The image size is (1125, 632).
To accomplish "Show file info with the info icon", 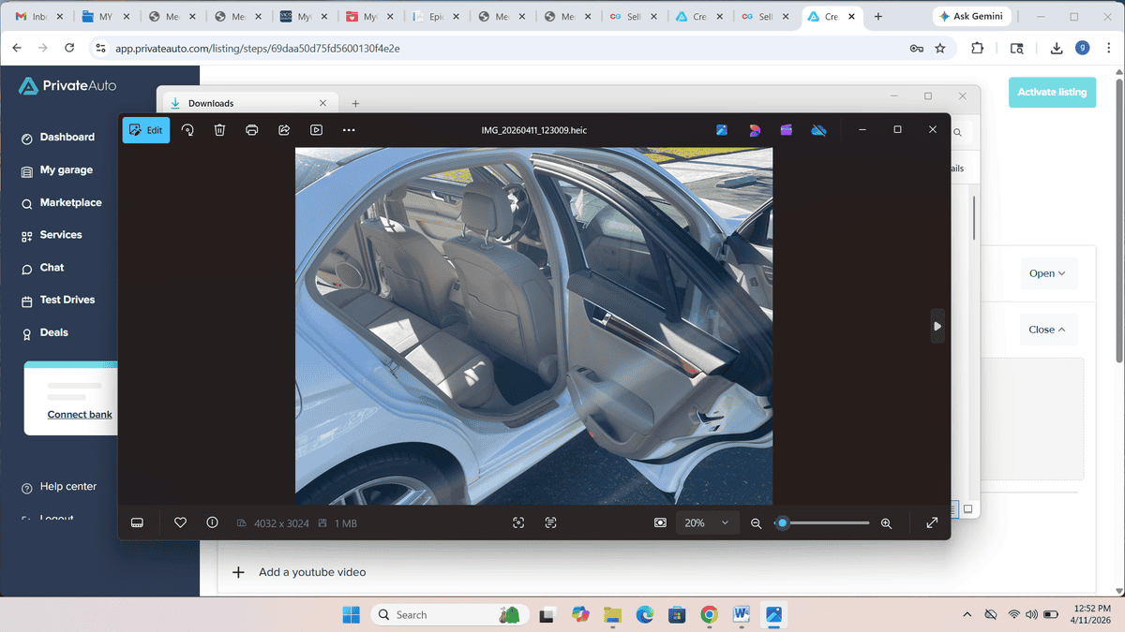I will 212,522.
